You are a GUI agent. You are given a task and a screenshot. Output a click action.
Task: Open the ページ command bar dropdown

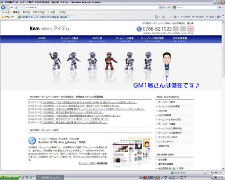click(185, 17)
